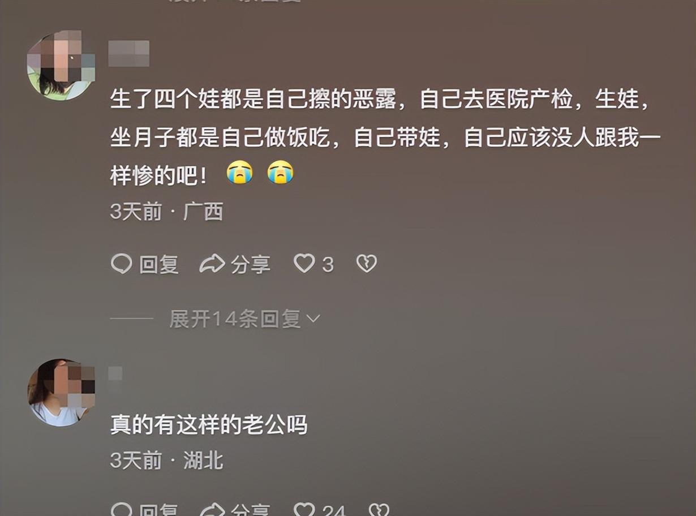
Task: Click 分享 text under the Guangxi comment
Action: pyautogui.click(x=251, y=264)
